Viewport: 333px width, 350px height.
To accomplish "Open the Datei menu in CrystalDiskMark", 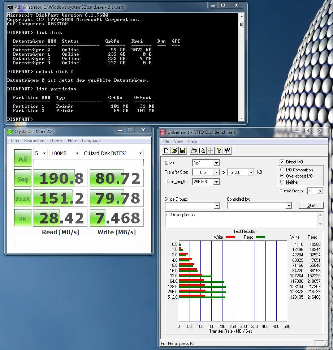I will (14, 141).
